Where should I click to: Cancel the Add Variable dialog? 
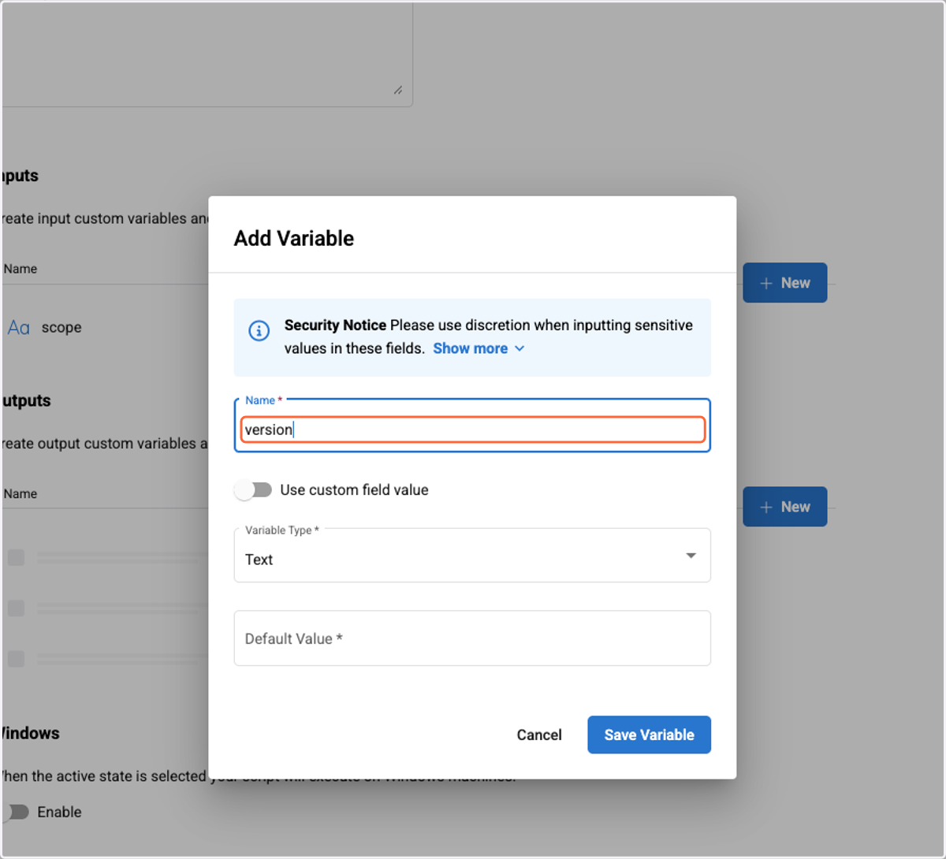click(x=539, y=734)
